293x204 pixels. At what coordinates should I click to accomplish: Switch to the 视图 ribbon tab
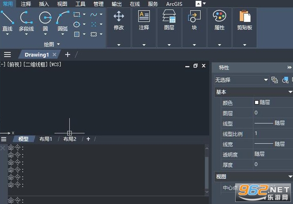[62, 4]
